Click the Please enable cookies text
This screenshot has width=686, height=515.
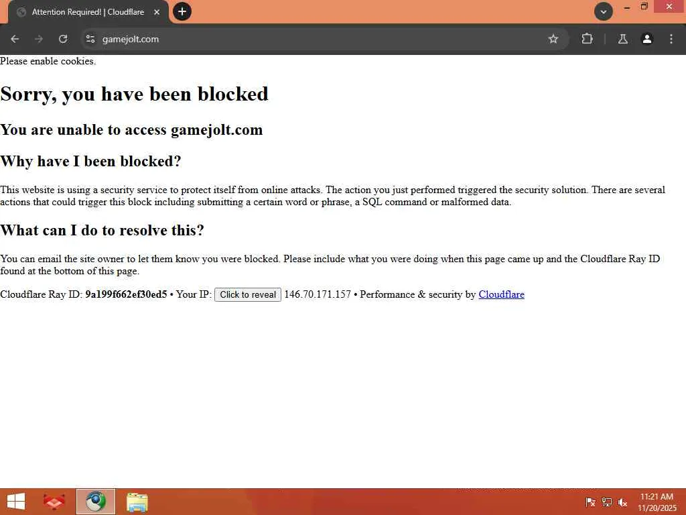click(x=48, y=61)
